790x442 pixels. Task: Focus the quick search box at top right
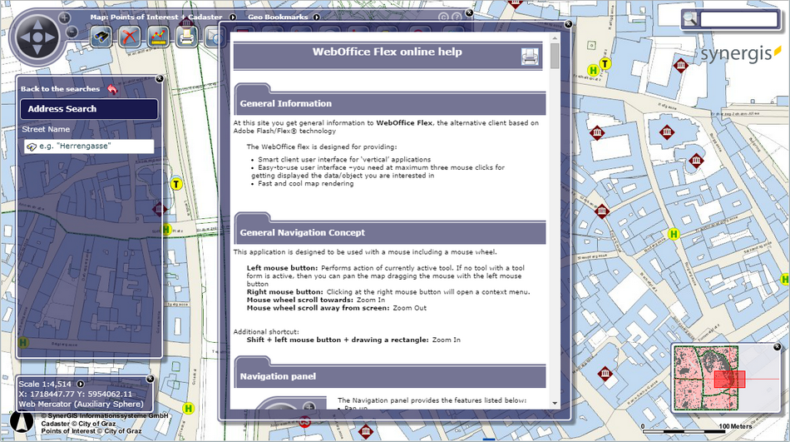point(738,19)
